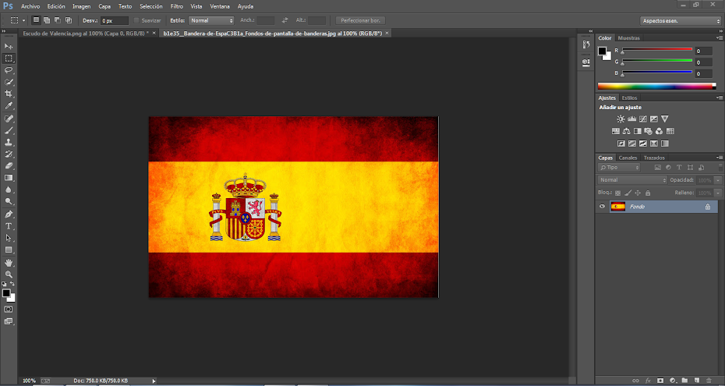Add a Brightness/Contrast adjustment

point(621,119)
